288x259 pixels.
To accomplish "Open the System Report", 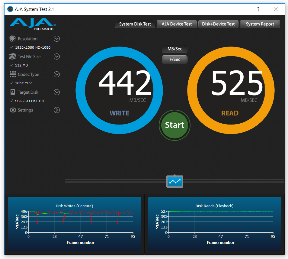I will [x=260, y=24].
